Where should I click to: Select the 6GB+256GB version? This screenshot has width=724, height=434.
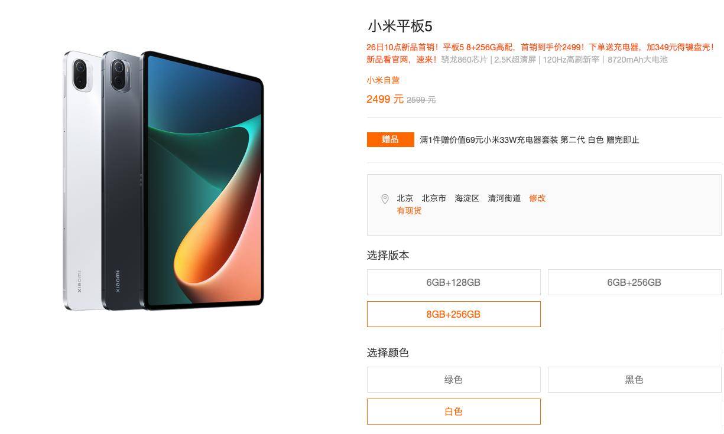634,282
